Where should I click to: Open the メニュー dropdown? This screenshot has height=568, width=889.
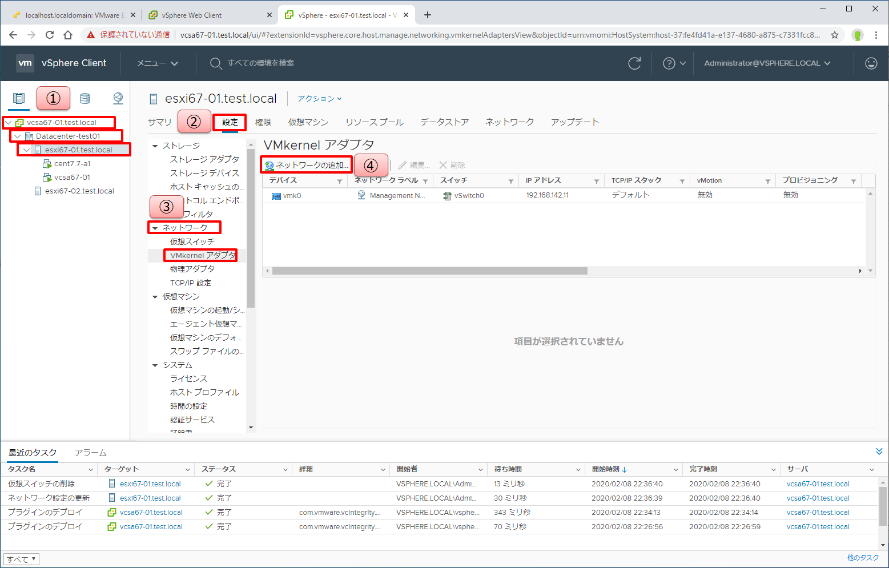click(158, 63)
